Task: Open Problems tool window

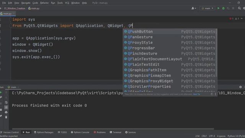Action: click(100, 132)
